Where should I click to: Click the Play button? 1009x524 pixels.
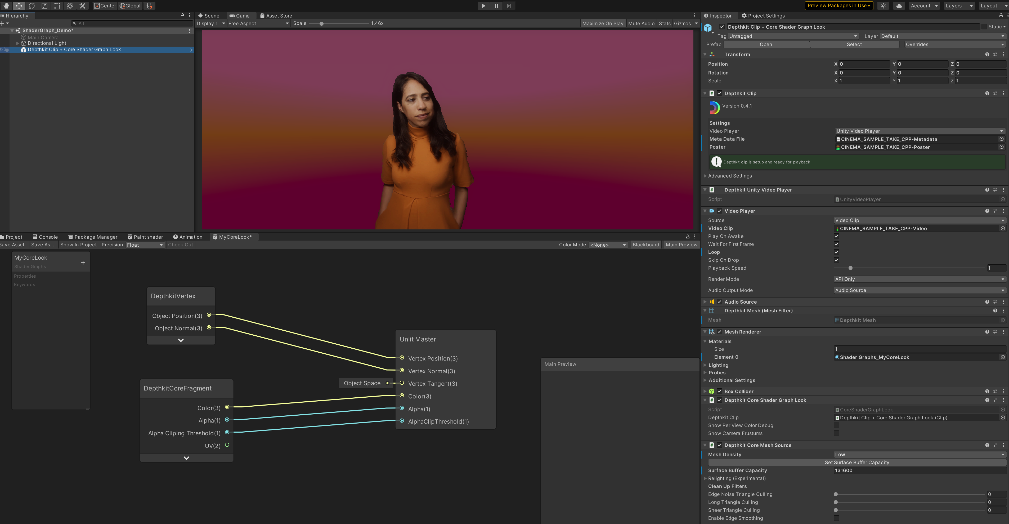483,6
